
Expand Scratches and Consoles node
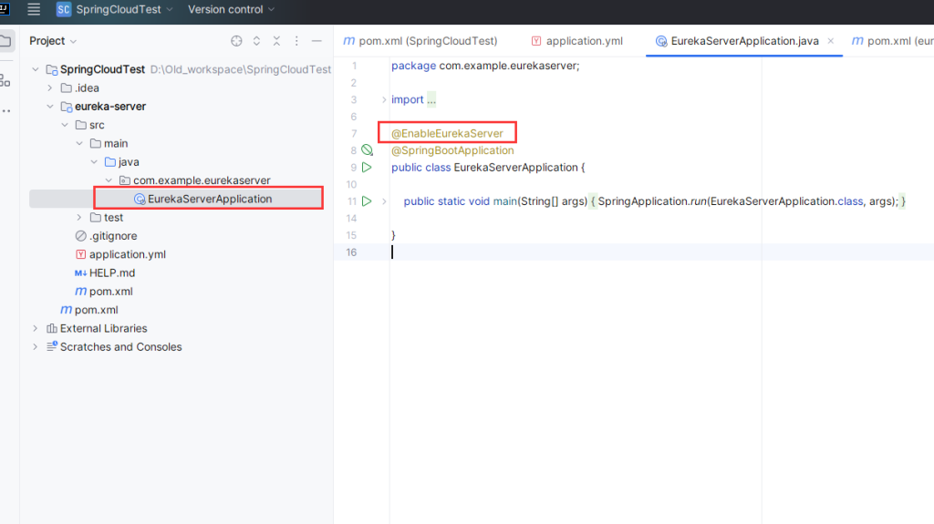pyautogui.click(x=36, y=346)
